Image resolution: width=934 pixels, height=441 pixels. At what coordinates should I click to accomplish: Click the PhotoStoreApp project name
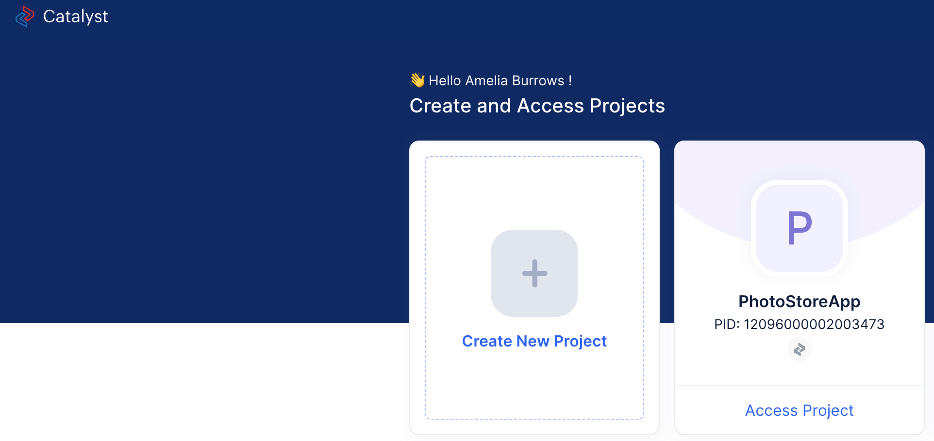[x=799, y=301]
